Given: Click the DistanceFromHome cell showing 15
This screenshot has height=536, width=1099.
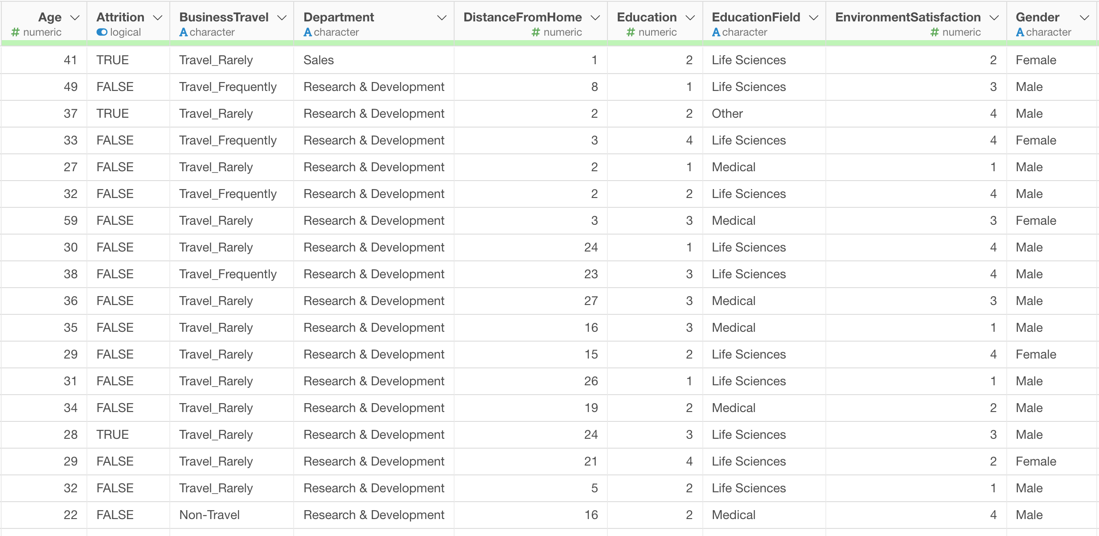Looking at the screenshot, I should [531, 355].
